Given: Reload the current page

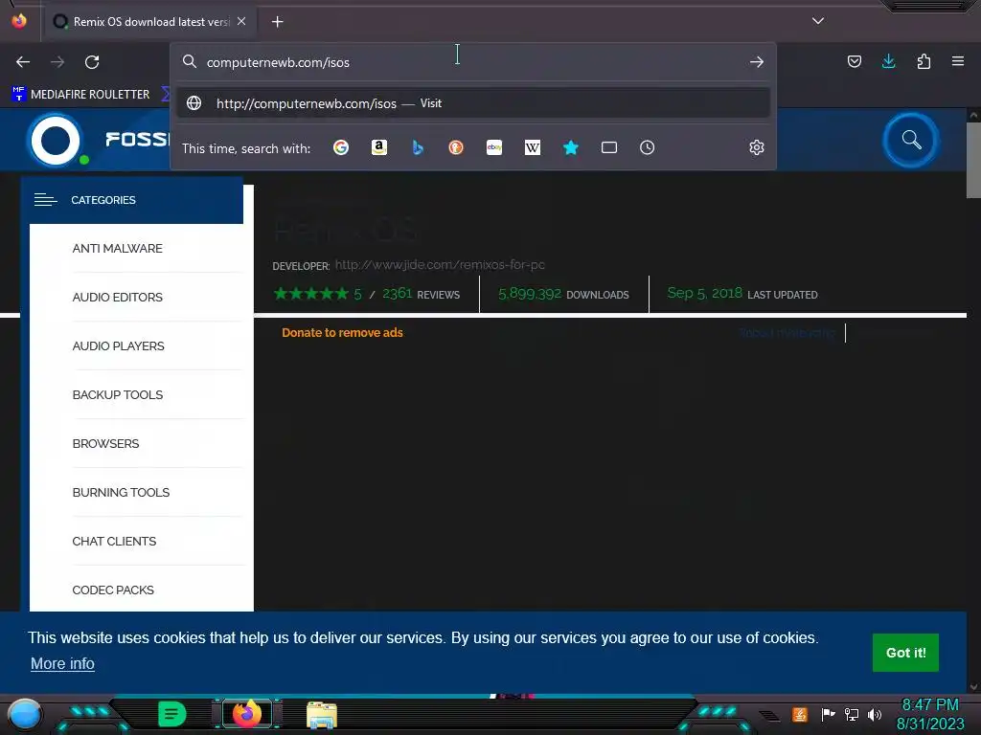Looking at the screenshot, I should 92,62.
